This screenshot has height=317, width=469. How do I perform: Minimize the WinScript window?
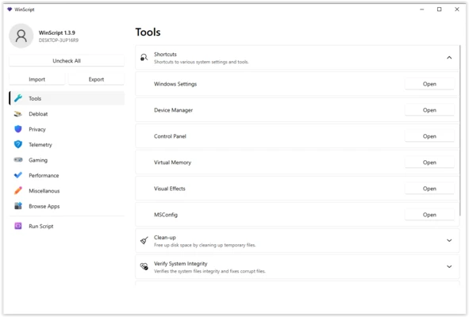pos(421,10)
